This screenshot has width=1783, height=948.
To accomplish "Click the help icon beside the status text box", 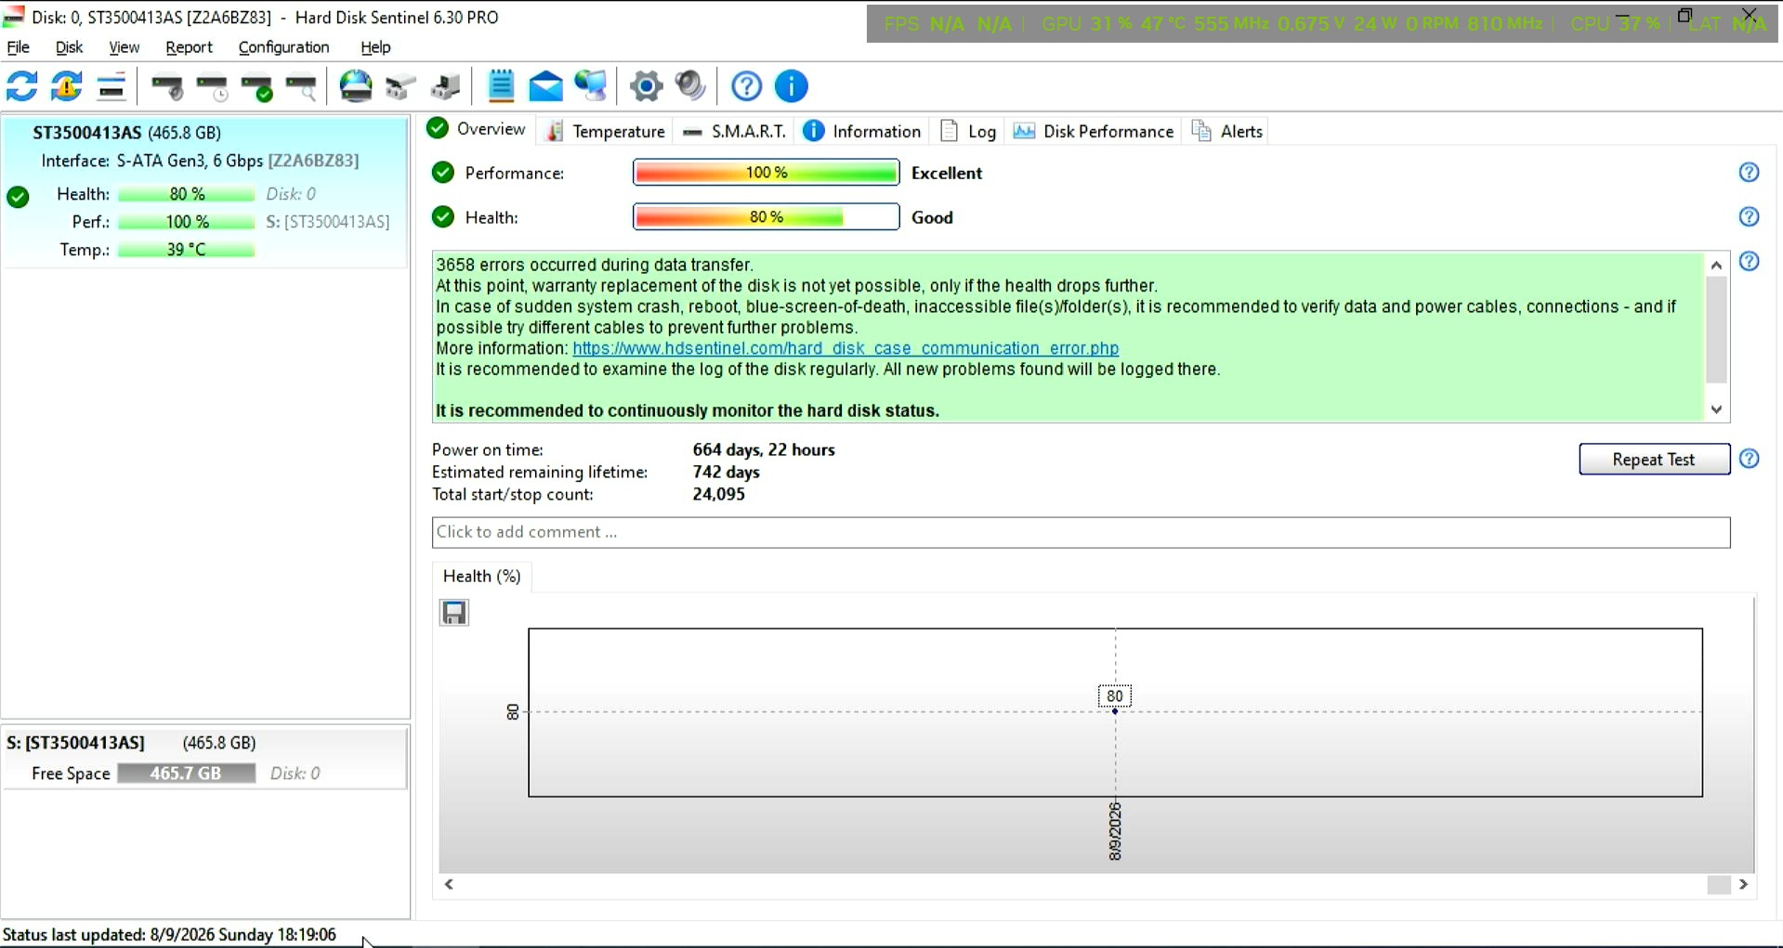I will 1749,262.
